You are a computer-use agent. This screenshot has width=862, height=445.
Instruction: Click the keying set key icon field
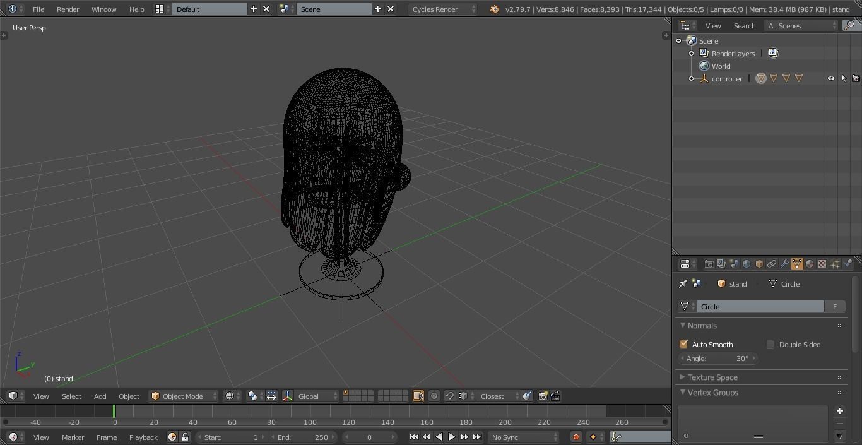[x=640, y=437]
